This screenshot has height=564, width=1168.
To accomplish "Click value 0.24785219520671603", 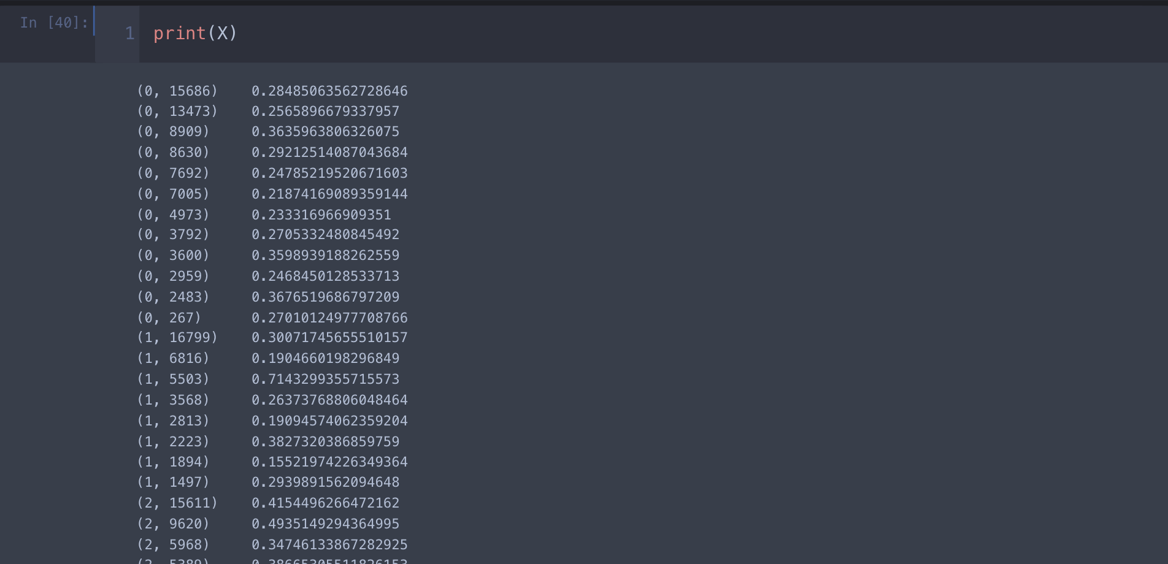I will [329, 173].
